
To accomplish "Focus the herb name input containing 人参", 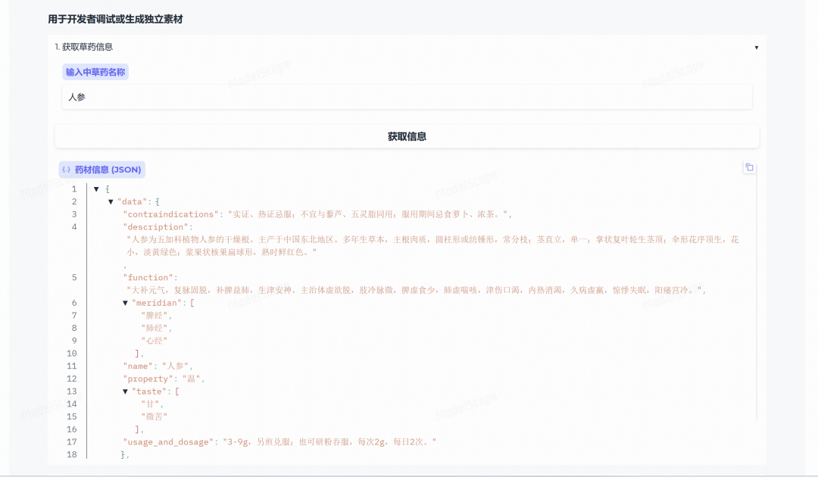I will point(407,97).
